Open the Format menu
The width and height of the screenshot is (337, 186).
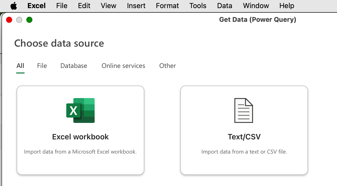point(167,6)
